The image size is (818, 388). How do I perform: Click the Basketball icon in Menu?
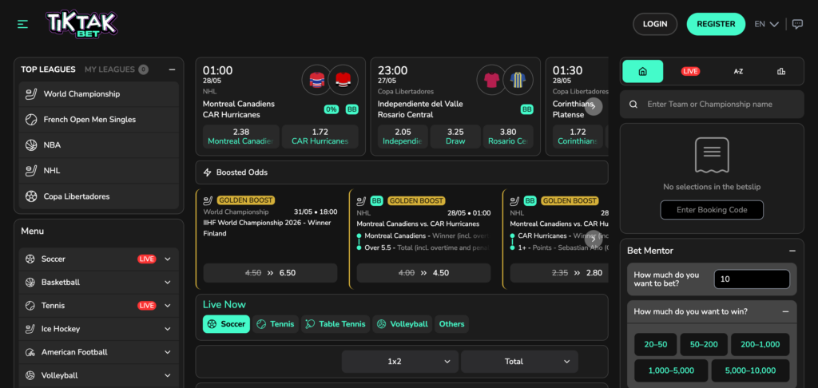(30, 282)
